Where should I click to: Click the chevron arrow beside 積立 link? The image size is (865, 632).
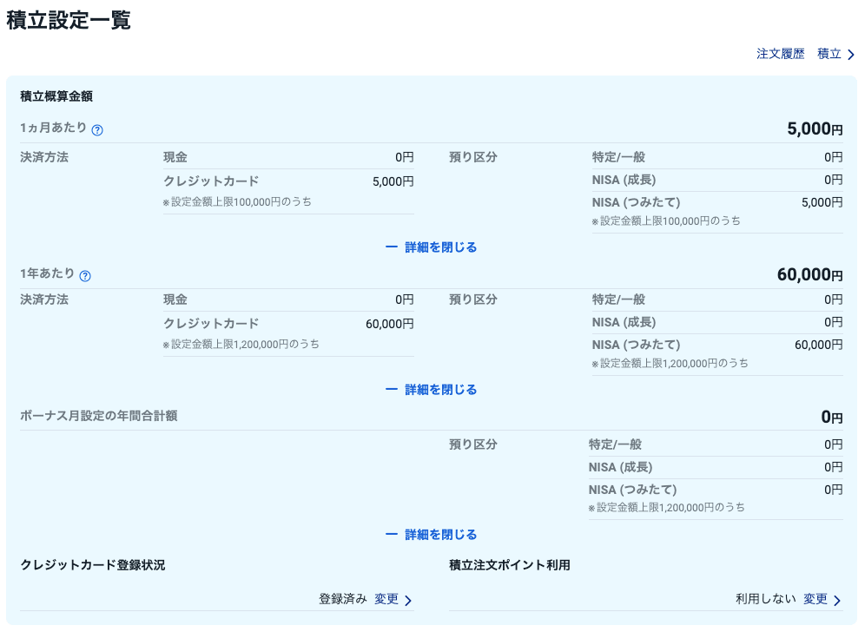click(851, 55)
